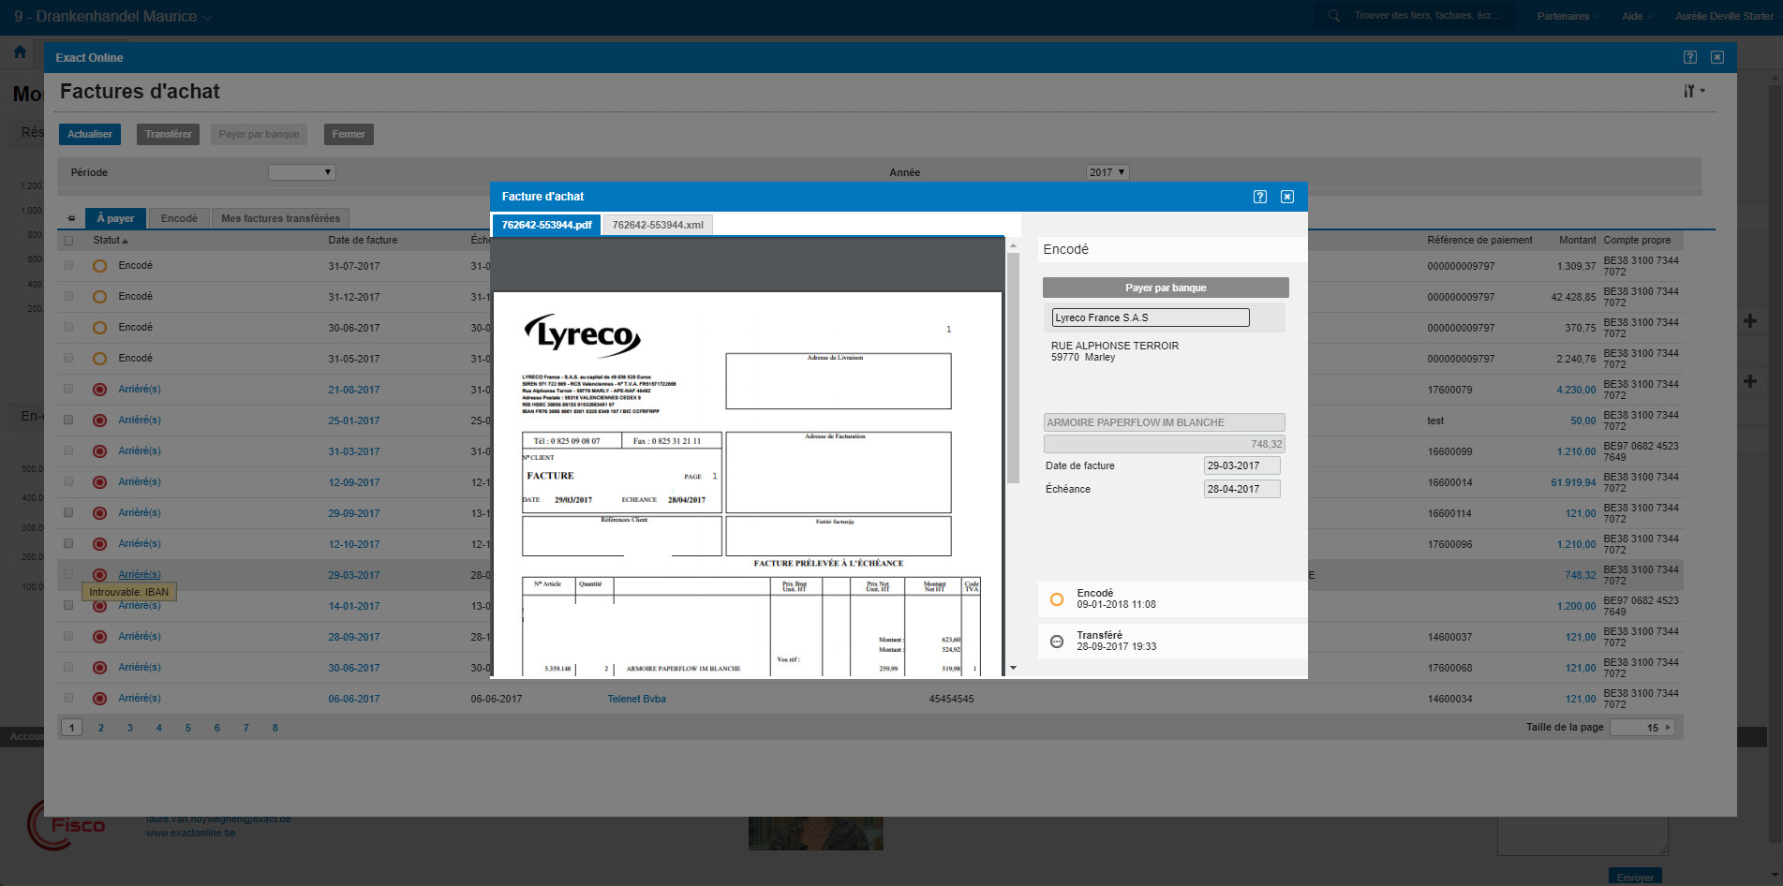Switch to the 762642-553944.pdf tab
This screenshot has width=1783, height=886.
[x=546, y=225]
